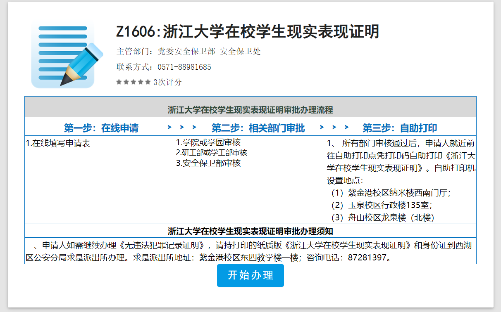Image resolution: width=501 pixels, height=312 pixels.
Task: Click the page title beginning with Z1606
Action: click(248, 32)
